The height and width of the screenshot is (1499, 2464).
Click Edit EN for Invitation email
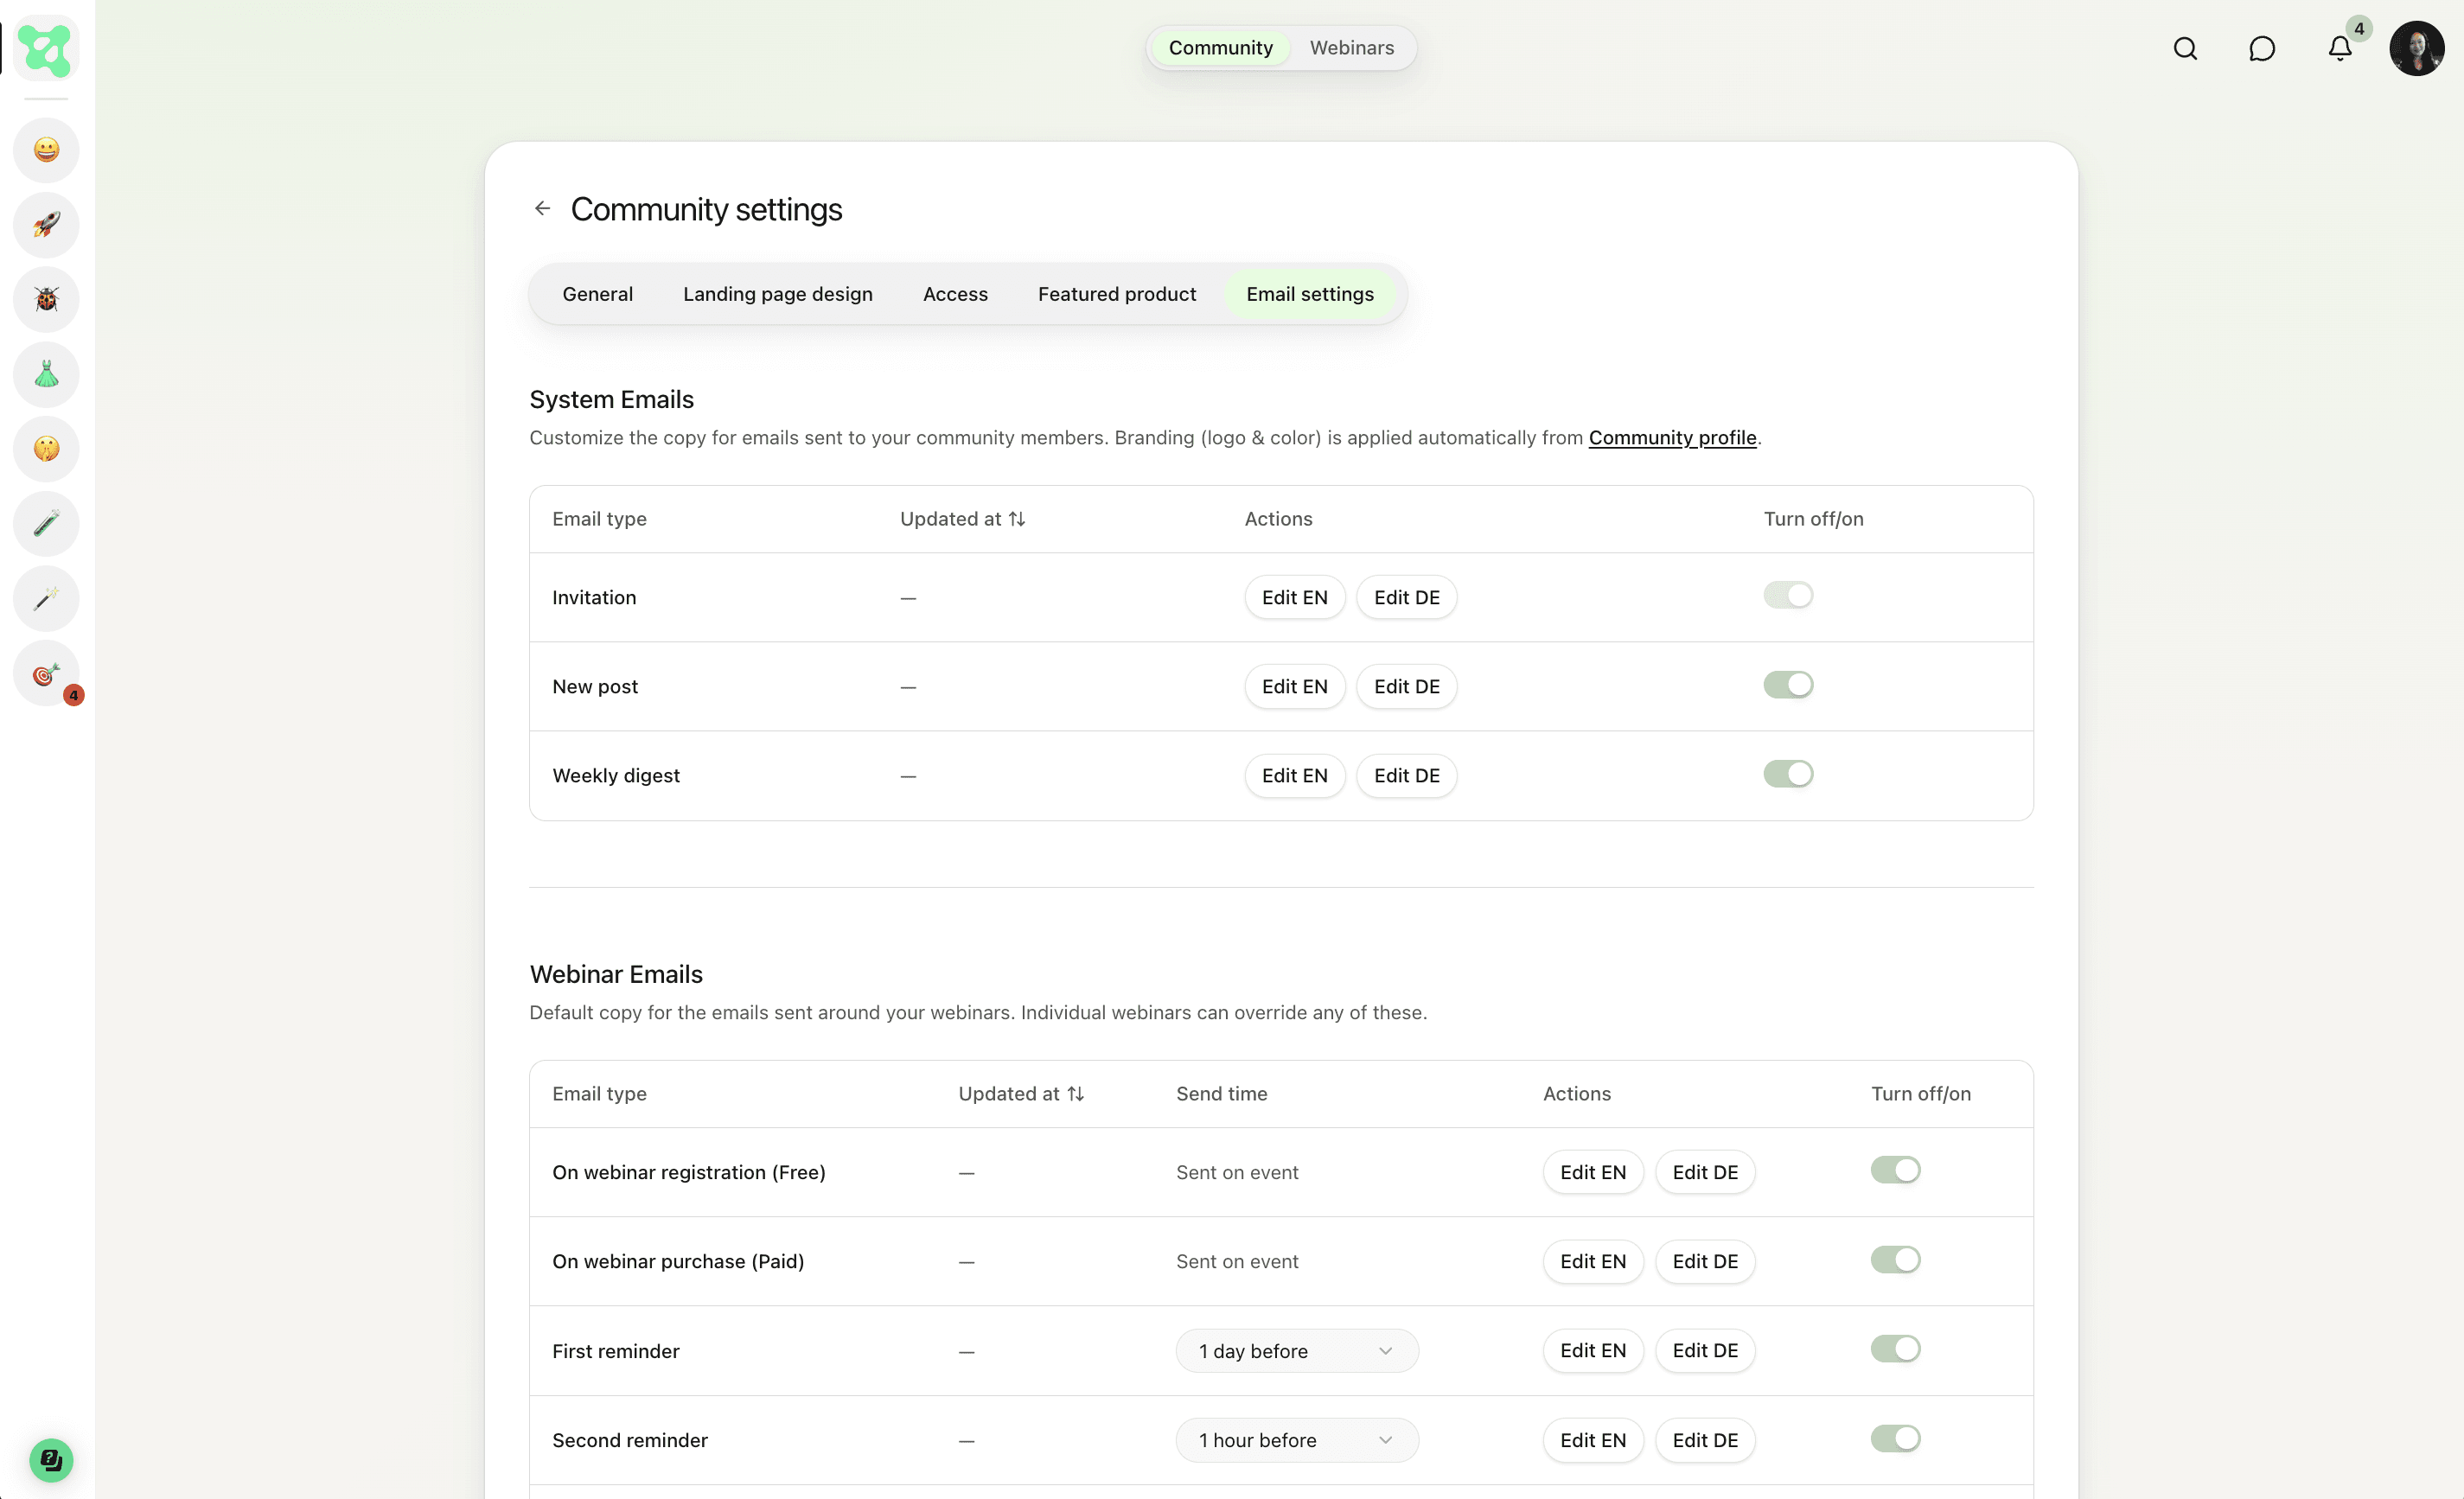coord(1294,597)
